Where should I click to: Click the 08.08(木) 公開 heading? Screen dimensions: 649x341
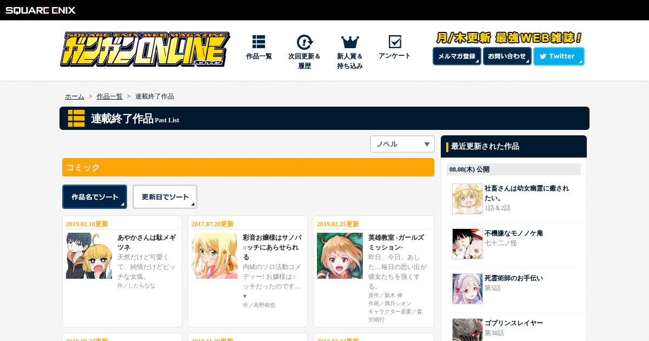(x=469, y=169)
